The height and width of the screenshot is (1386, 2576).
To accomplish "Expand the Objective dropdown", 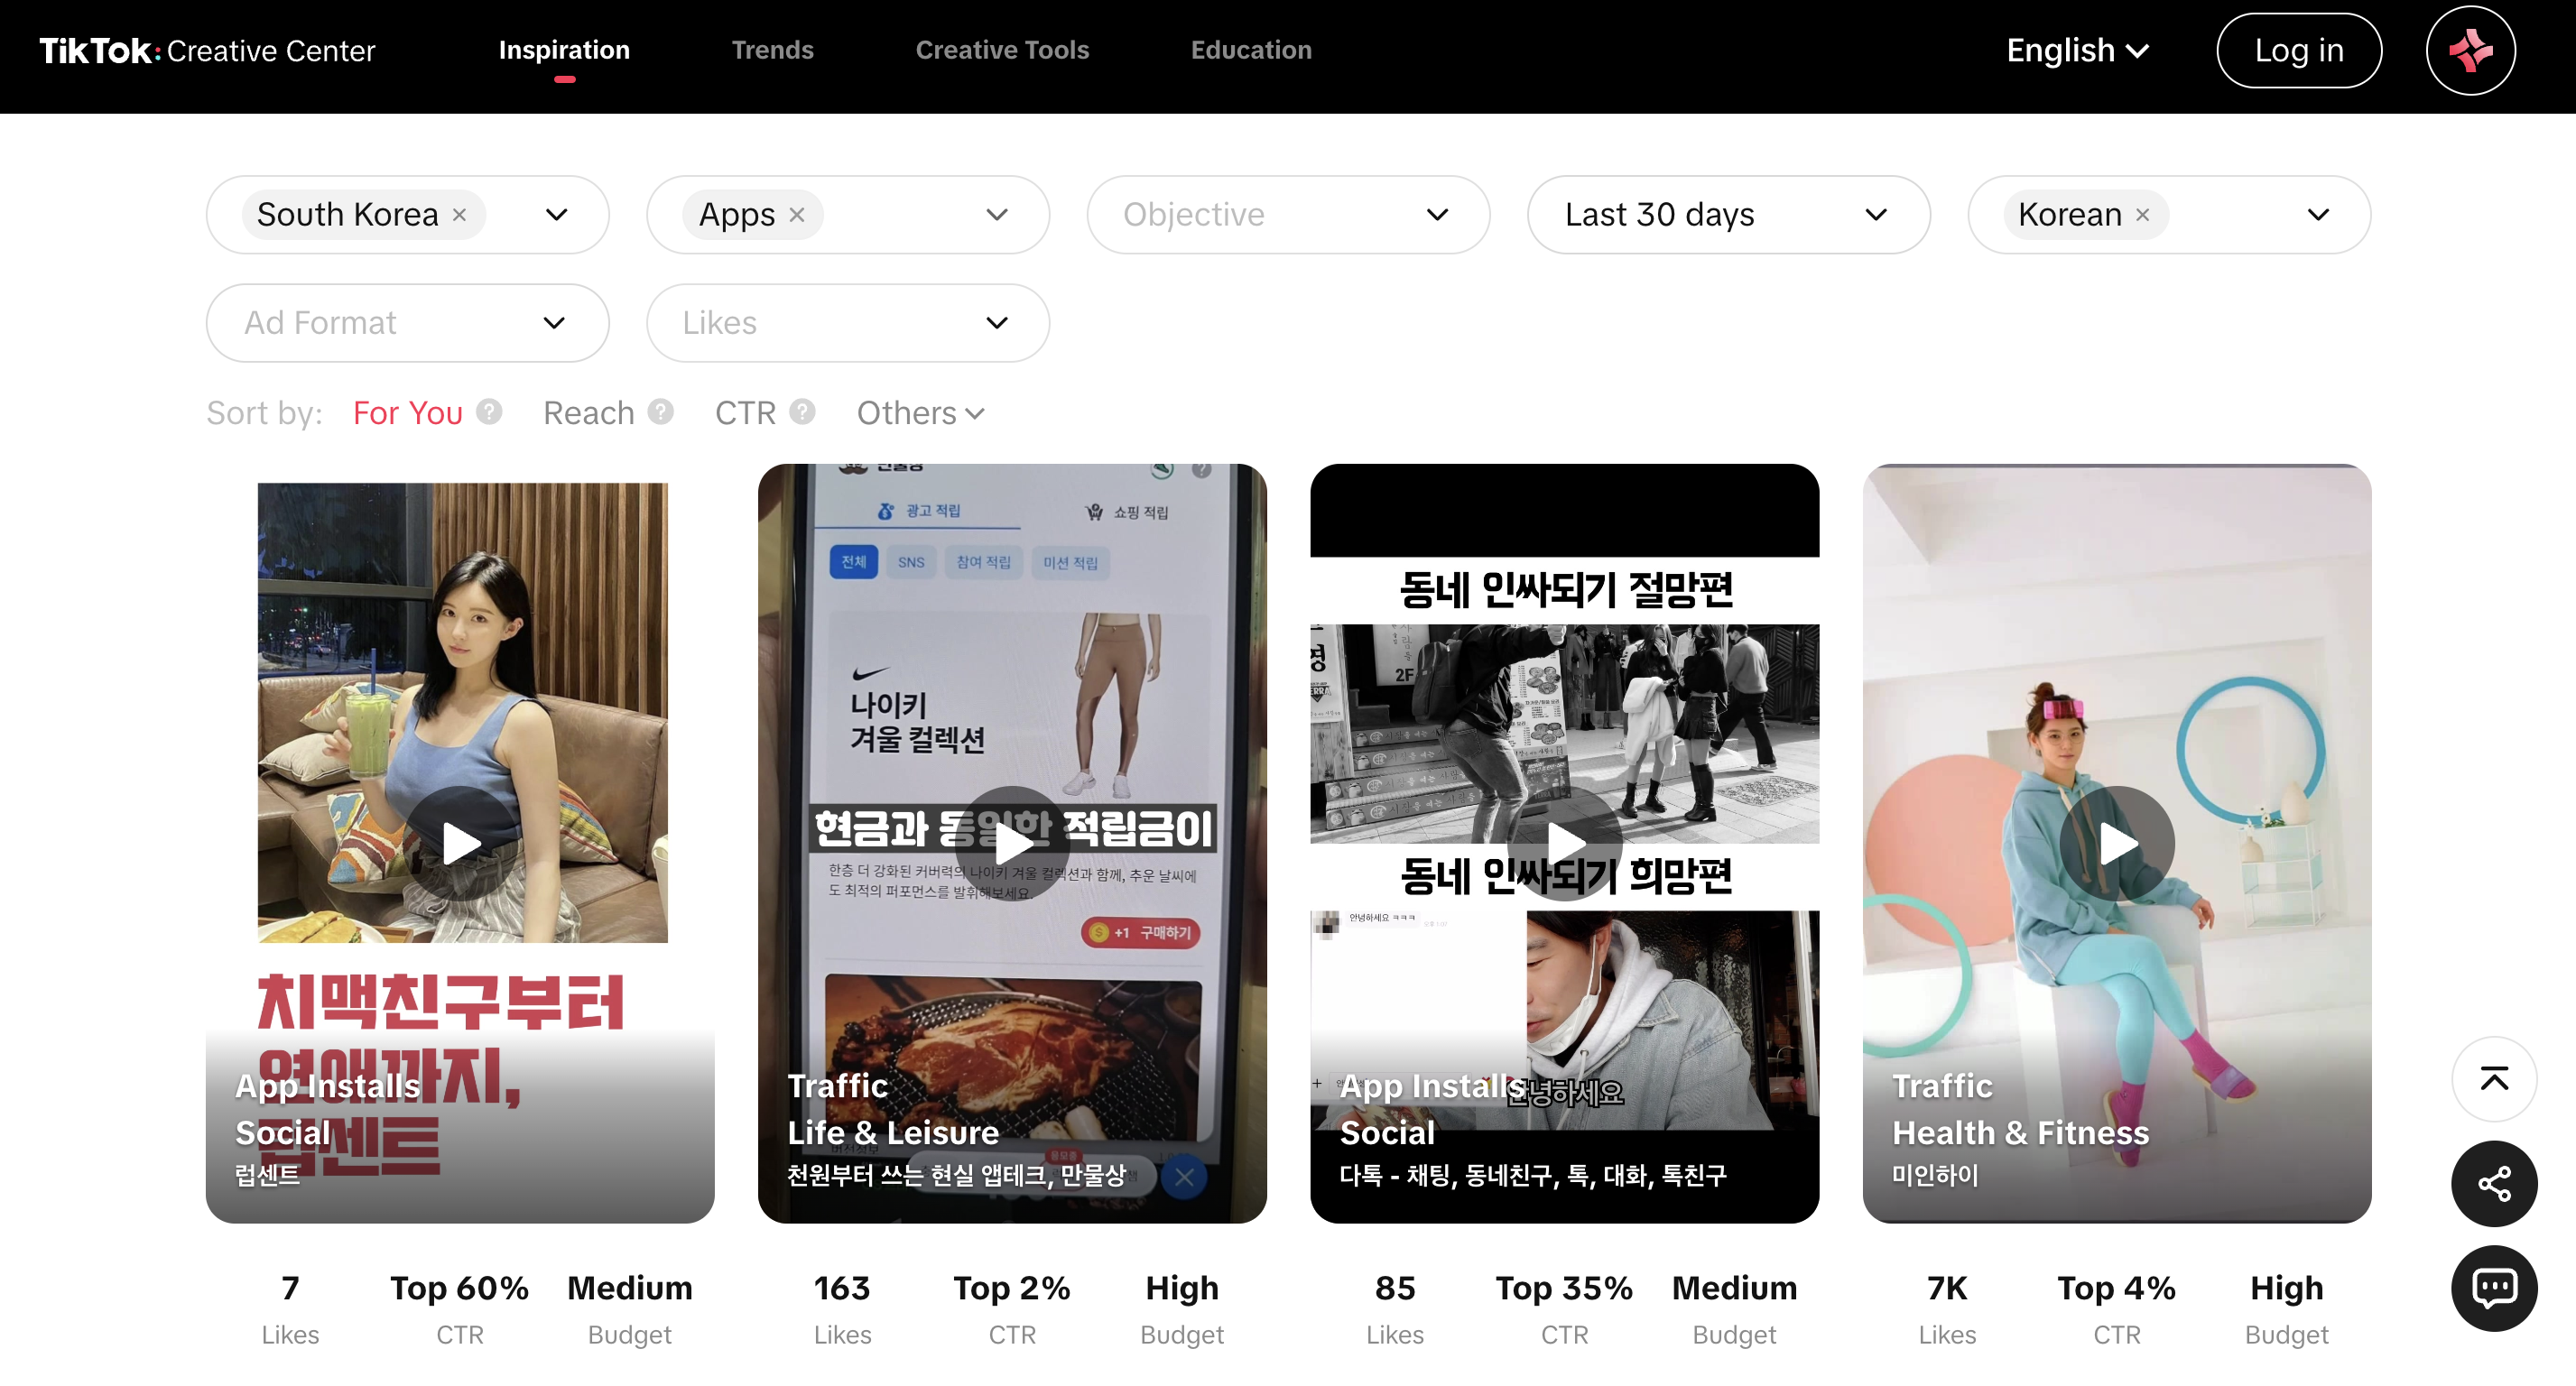I will click(x=1287, y=215).
